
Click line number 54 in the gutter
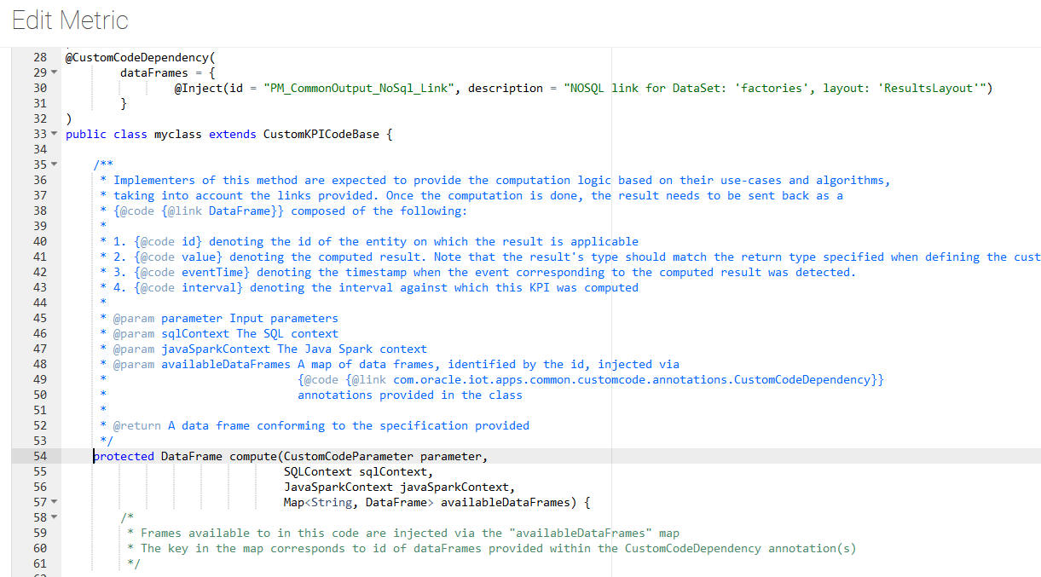coord(40,456)
